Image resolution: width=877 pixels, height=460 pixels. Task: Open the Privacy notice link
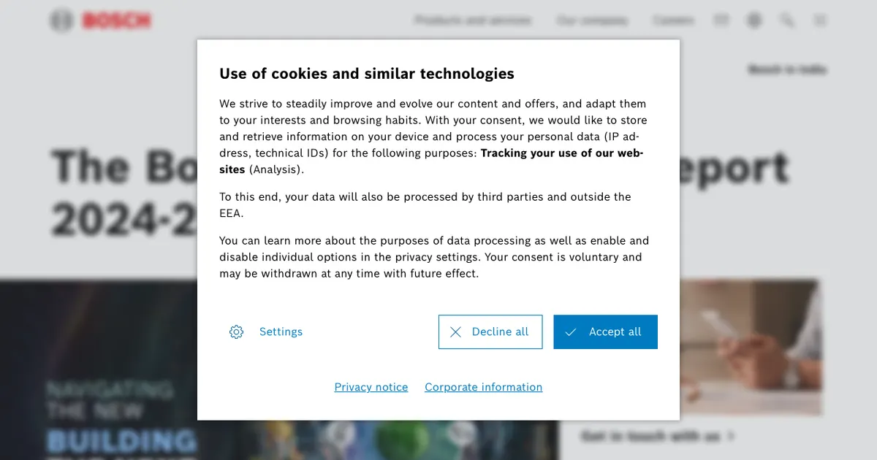tap(371, 387)
